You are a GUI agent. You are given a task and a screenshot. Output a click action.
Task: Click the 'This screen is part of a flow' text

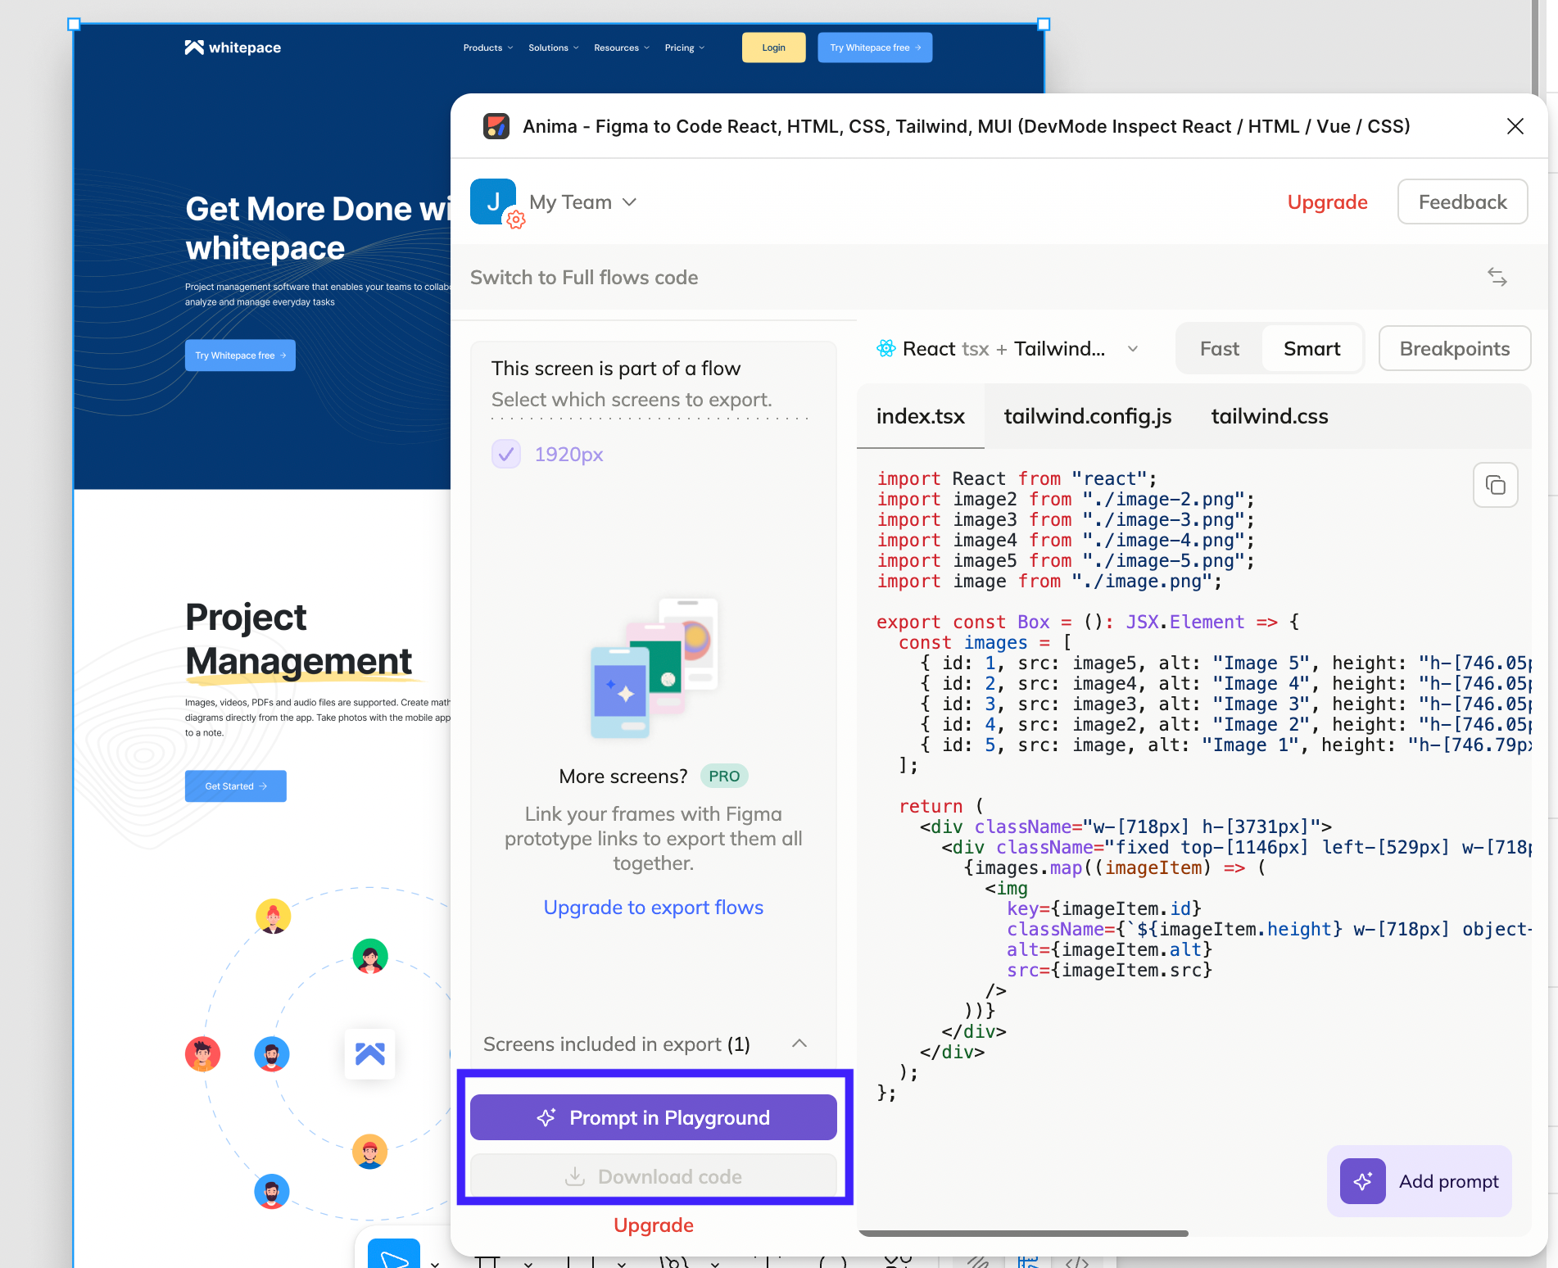(616, 369)
